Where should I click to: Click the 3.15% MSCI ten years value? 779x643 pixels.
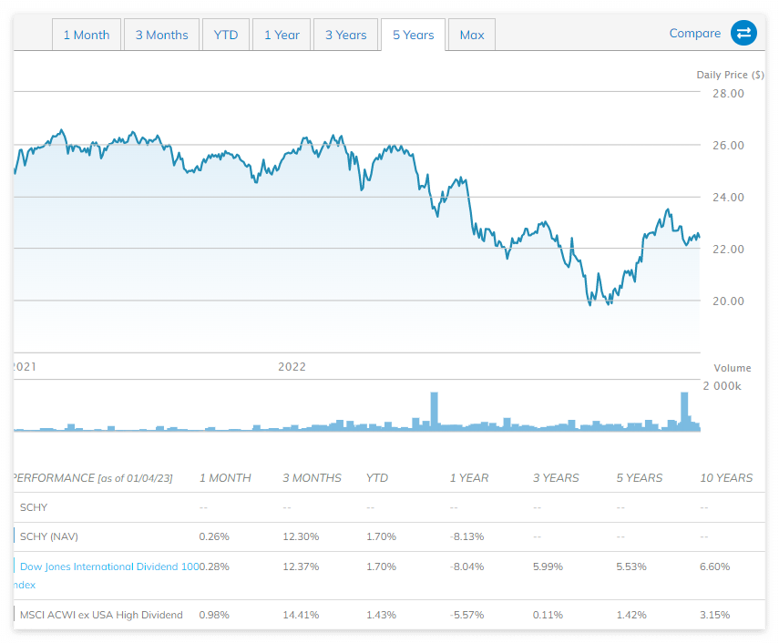pos(715,615)
